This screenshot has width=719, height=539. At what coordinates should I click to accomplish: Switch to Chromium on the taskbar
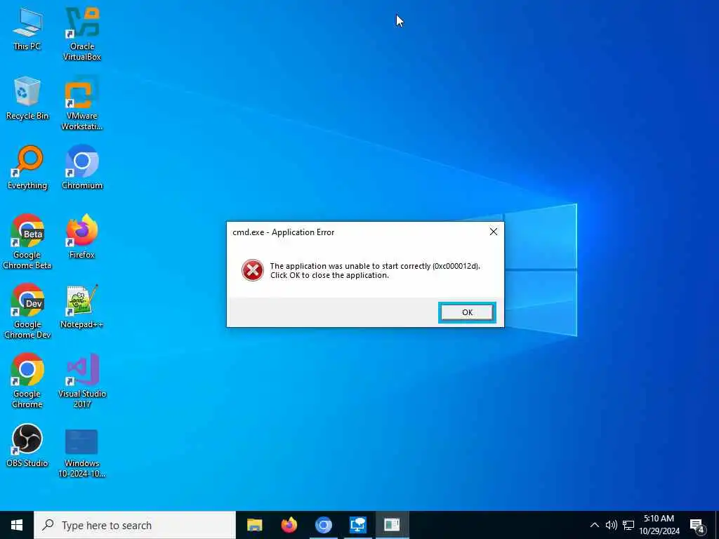[x=323, y=525]
